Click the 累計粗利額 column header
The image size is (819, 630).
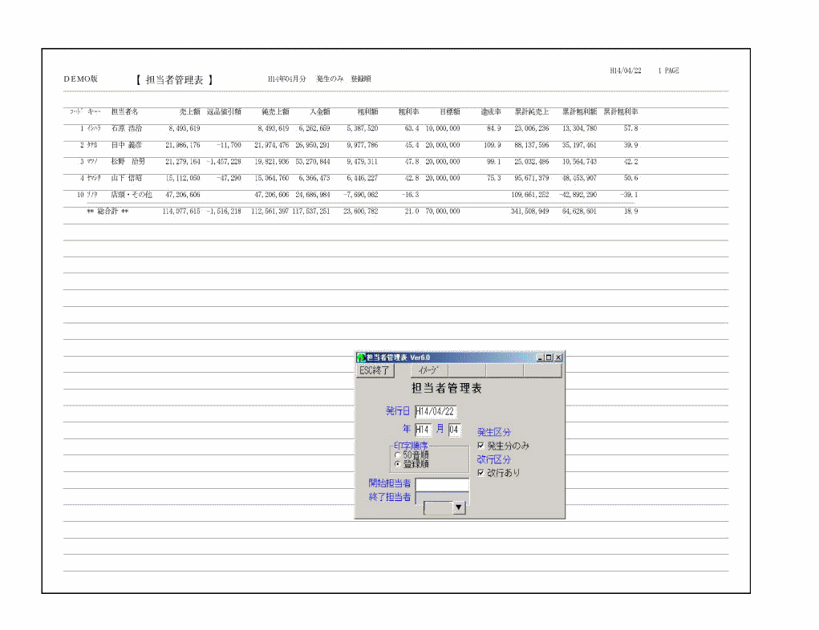tap(579, 111)
